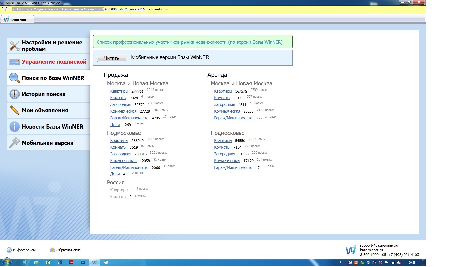Click the muted volume tray icon
This screenshot has width=455, height=267.
399,263
